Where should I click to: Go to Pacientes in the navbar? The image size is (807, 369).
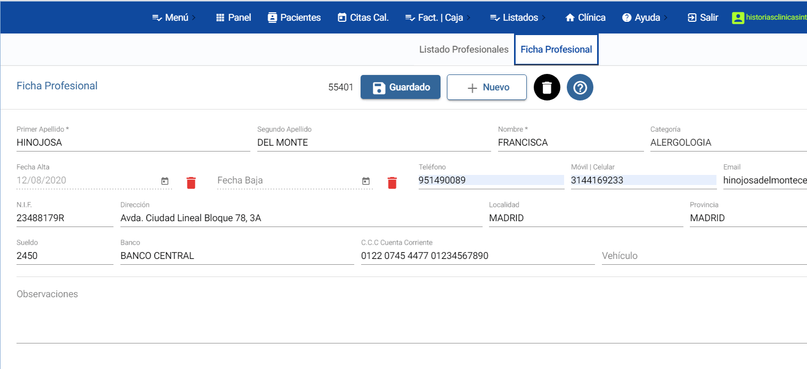point(294,18)
